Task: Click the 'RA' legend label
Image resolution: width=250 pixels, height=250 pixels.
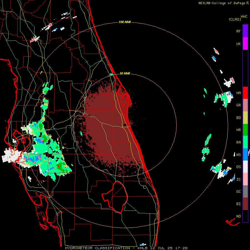Action: (238, 142)
